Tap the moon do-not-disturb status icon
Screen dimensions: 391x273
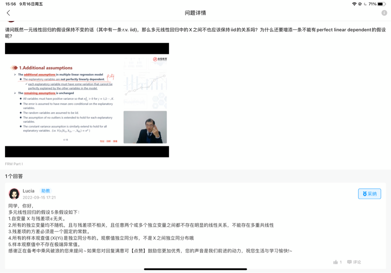coord(365,4)
